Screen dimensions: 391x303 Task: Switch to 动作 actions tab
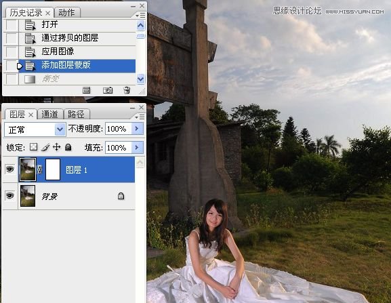[66, 12]
